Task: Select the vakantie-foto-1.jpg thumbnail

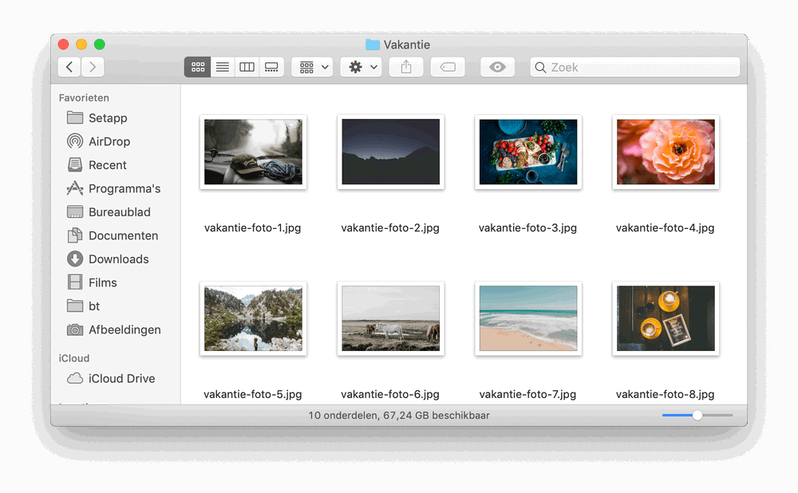Action: pyautogui.click(x=253, y=152)
